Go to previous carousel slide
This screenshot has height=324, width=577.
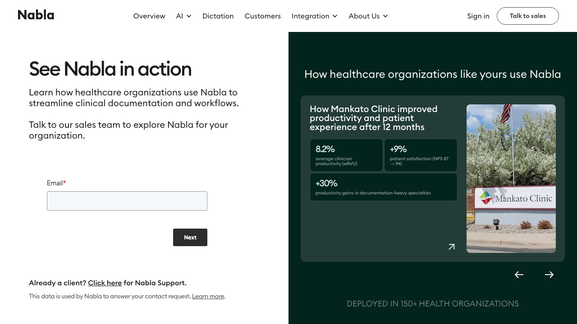[519, 274]
